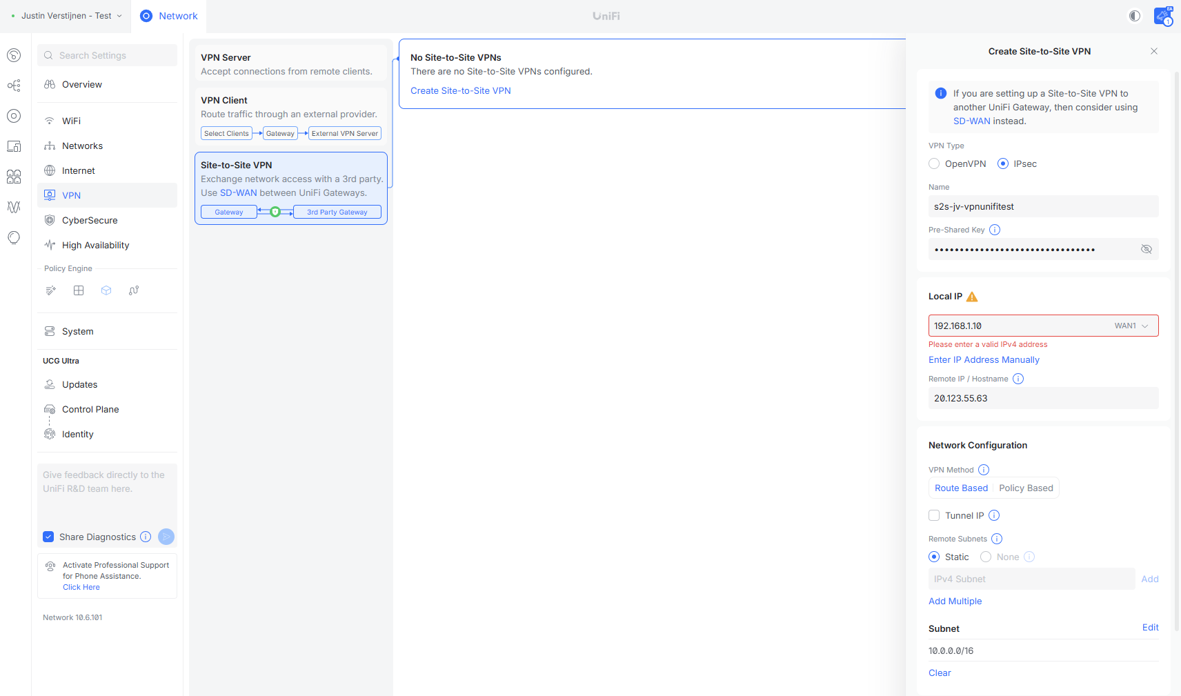Click the Pre-Shared Key info icon
The width and height of the screenshot is (1181, 696).
(995, 230)
